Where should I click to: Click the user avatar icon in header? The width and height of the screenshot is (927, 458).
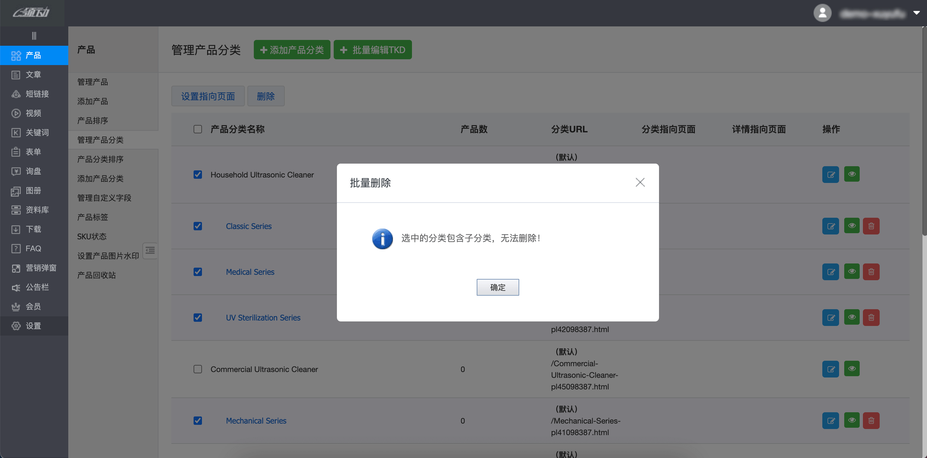click(822, 13)
